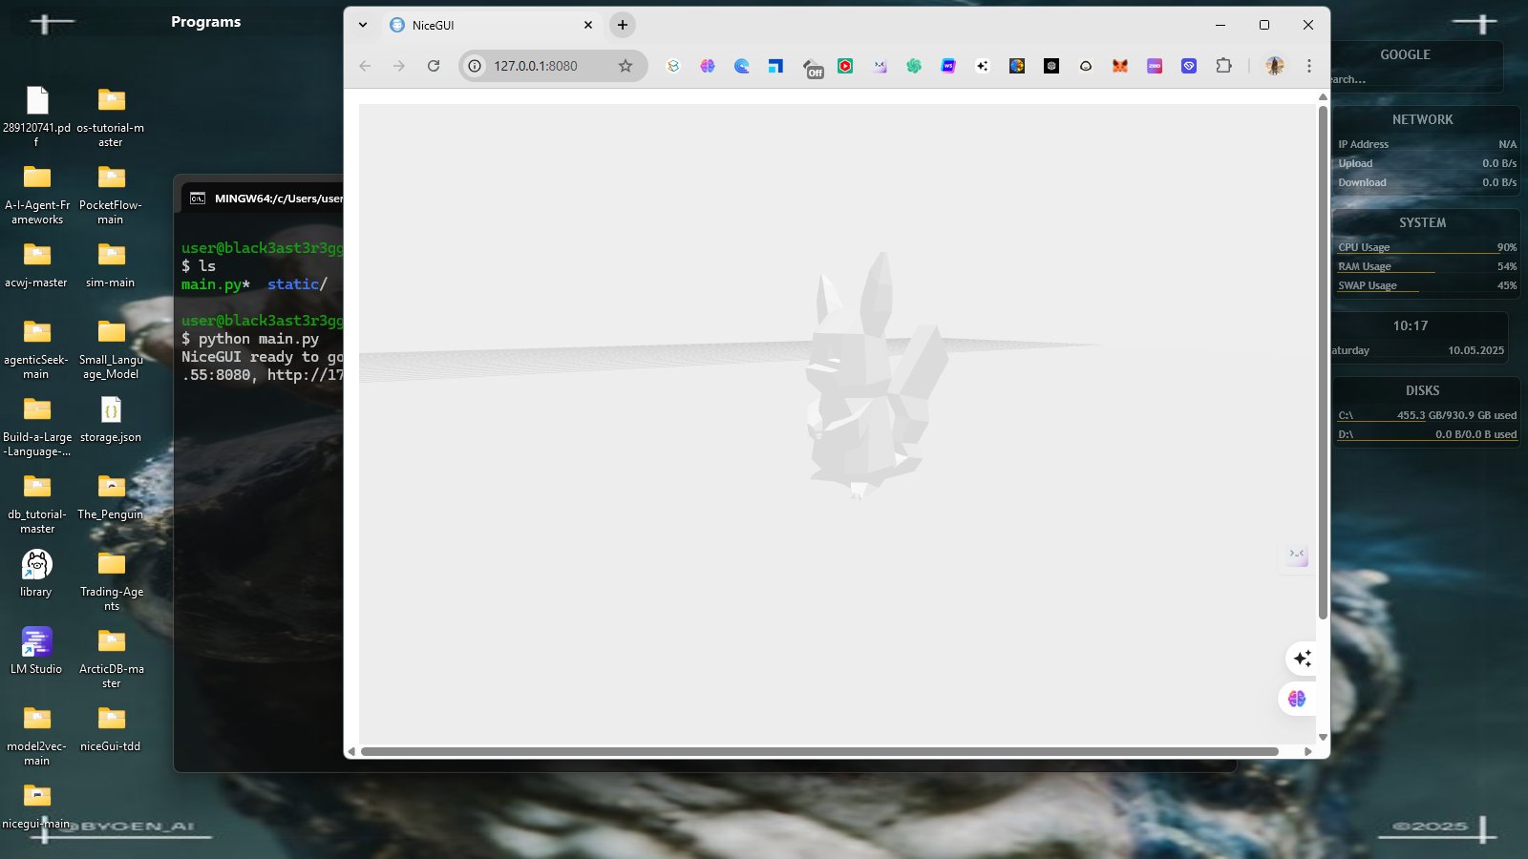Close the NiceGUI tab
Screen dimensions: 1528x859
coord(588,25)
